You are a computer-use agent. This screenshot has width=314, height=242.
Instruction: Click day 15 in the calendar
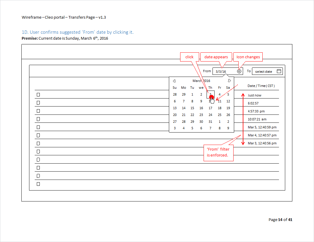[x=192, y=108]
